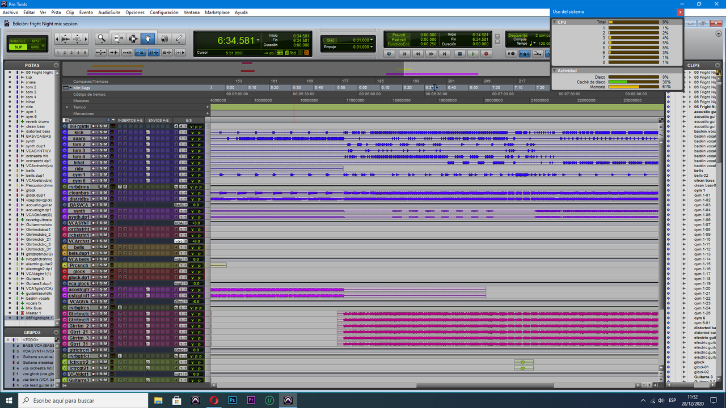
Task: Collapse the CPU section in Uso del sistema
Action: click(555, 22)
